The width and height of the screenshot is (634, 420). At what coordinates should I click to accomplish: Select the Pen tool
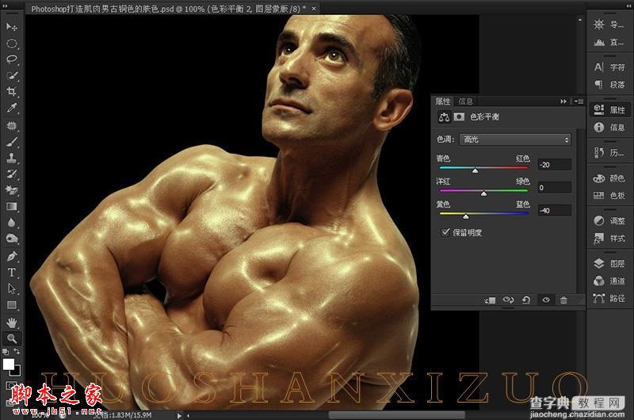[11, 256]
